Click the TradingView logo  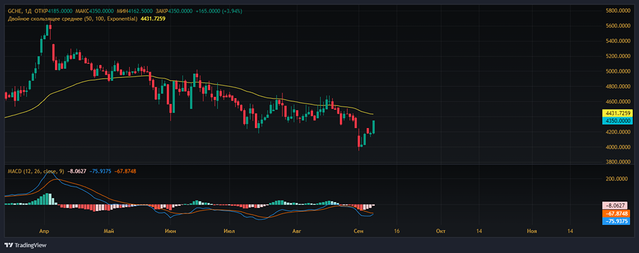pyautogui.click(x=26, y=245)
